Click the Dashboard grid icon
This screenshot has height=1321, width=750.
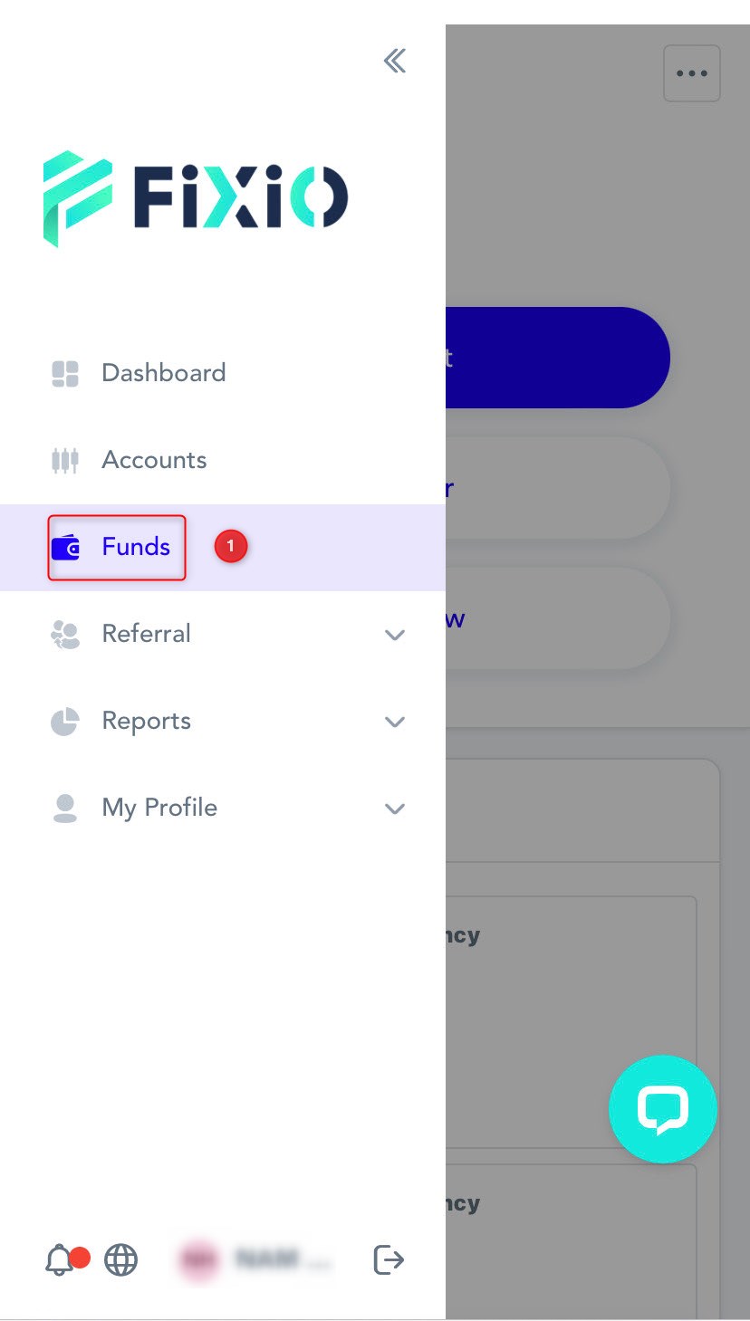point(65,373)
